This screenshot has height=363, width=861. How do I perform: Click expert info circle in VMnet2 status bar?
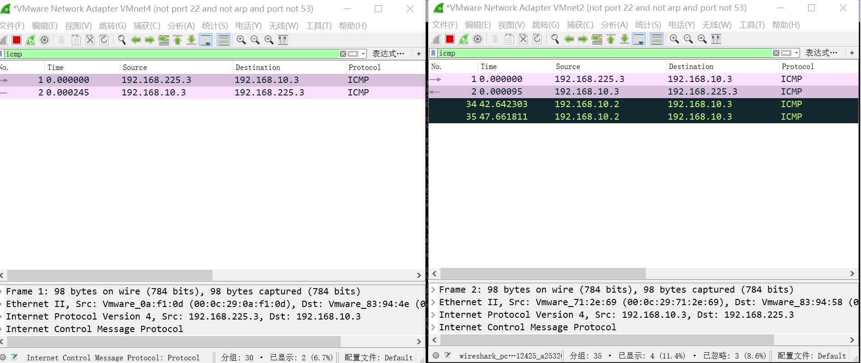[436, 356]
